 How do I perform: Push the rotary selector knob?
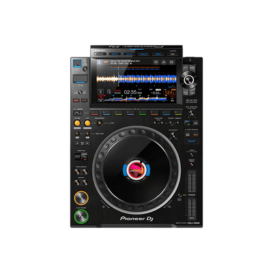tap(188, 80)
